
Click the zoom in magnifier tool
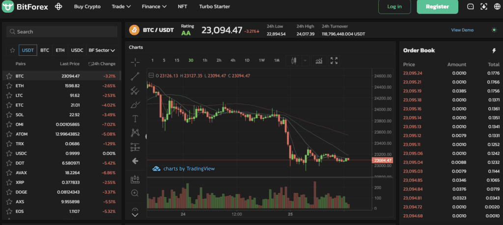point(135,193)
